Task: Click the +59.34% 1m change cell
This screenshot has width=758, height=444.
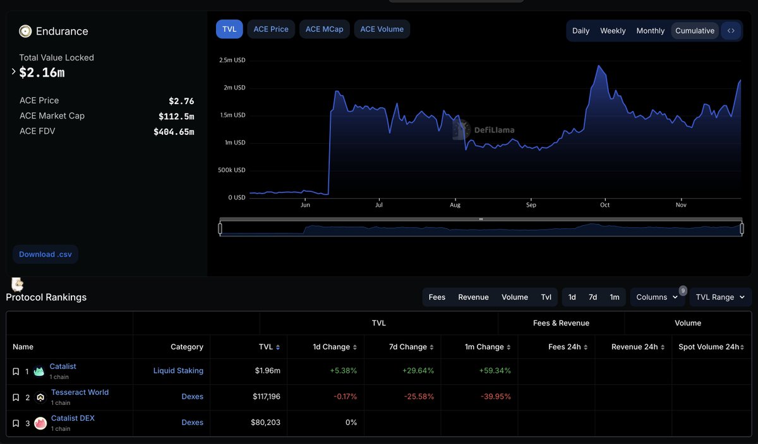Action: click(x=494, y=371)
